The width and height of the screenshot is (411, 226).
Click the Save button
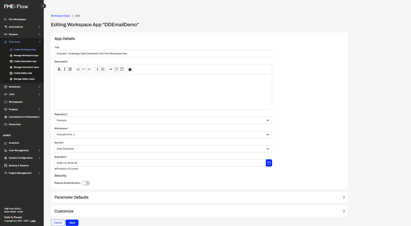72,223
